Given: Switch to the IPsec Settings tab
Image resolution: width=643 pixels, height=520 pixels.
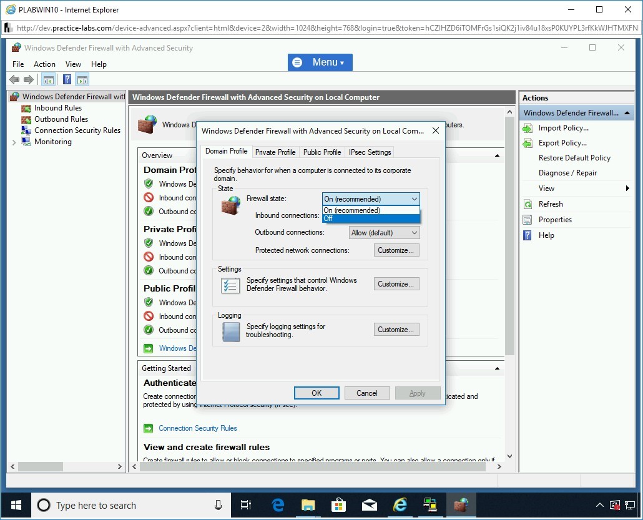Looking at the screenshot, I should point(370,152).
